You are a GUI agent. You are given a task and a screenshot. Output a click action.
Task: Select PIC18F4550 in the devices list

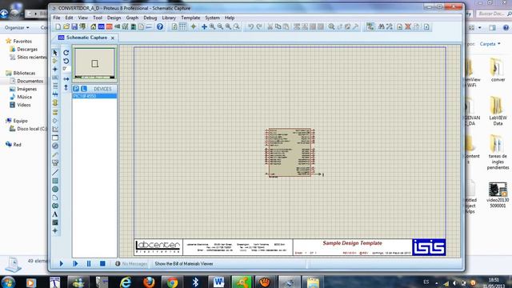[x=94, y=96]
